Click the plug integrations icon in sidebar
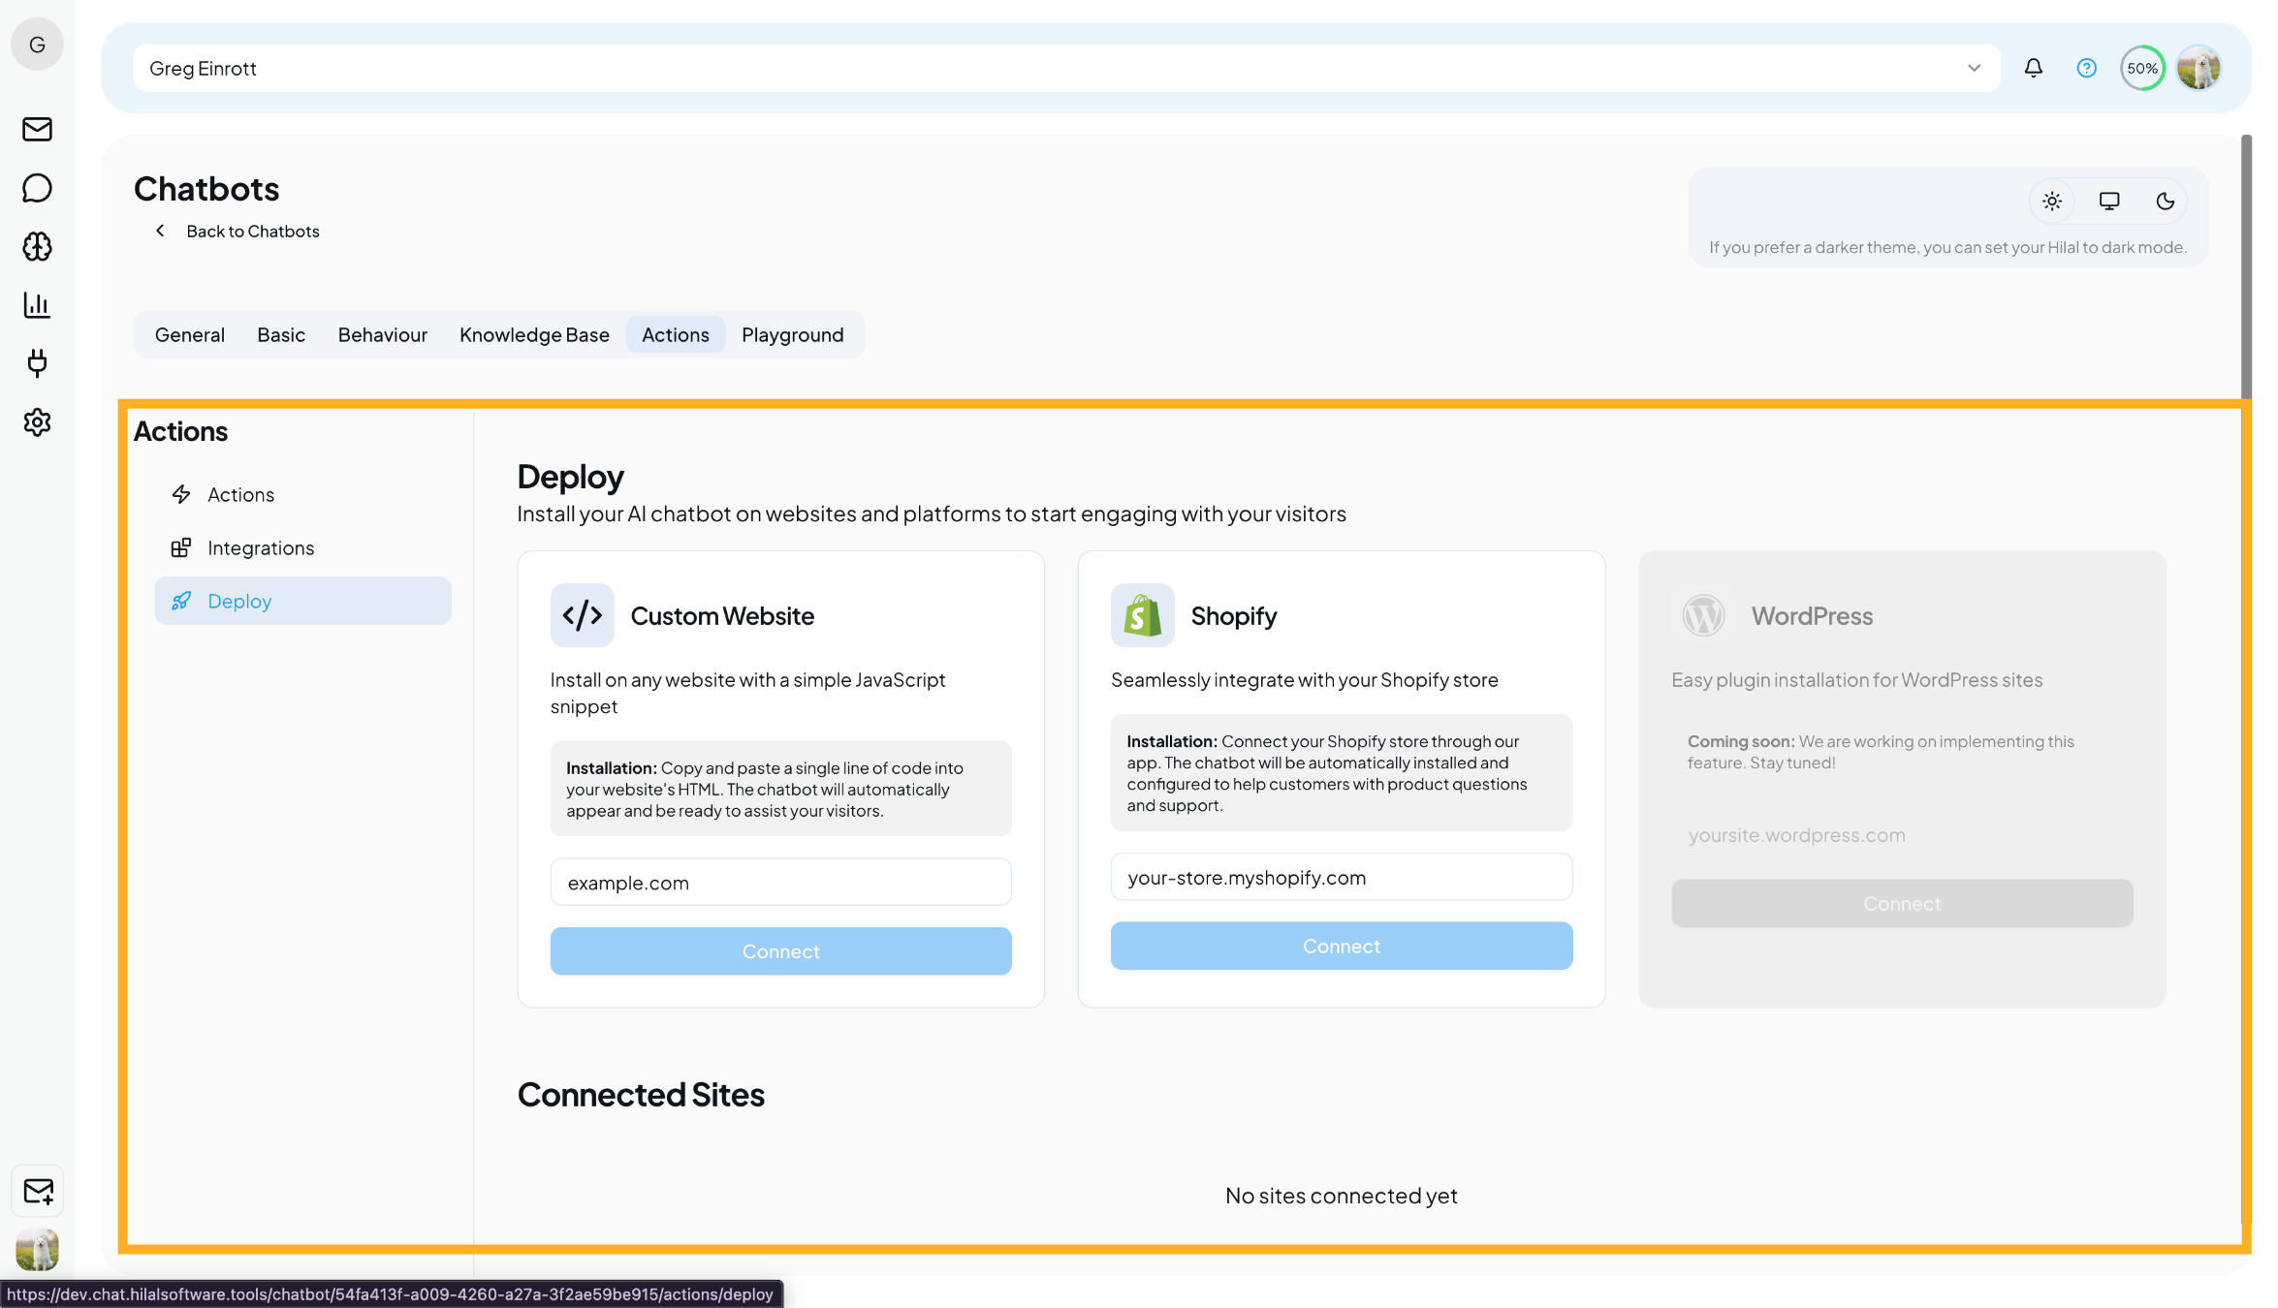Viewport: 2278px width, 1308px height. click(37, 363)
